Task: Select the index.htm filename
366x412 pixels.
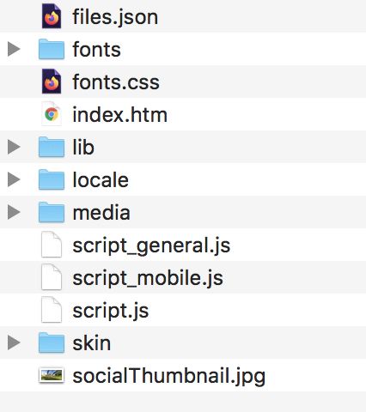Action: point(120,114)
